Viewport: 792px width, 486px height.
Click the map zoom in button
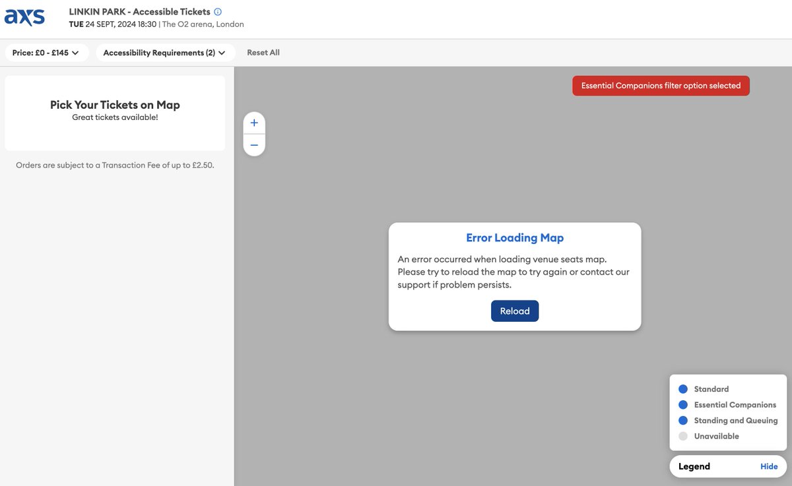pyautogui.click(x=254, y=122)
